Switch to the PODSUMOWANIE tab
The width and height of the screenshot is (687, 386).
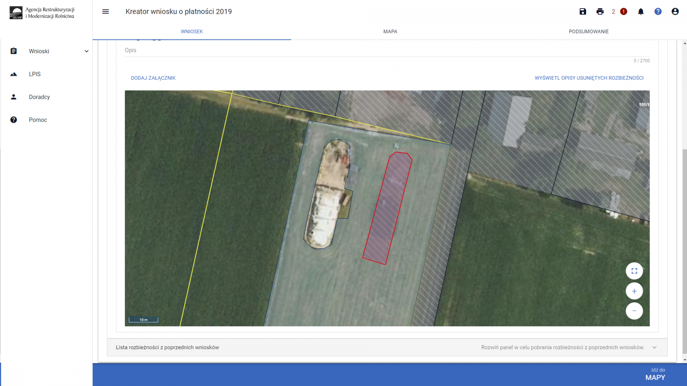pyautogui.click(x=588, y=31)
